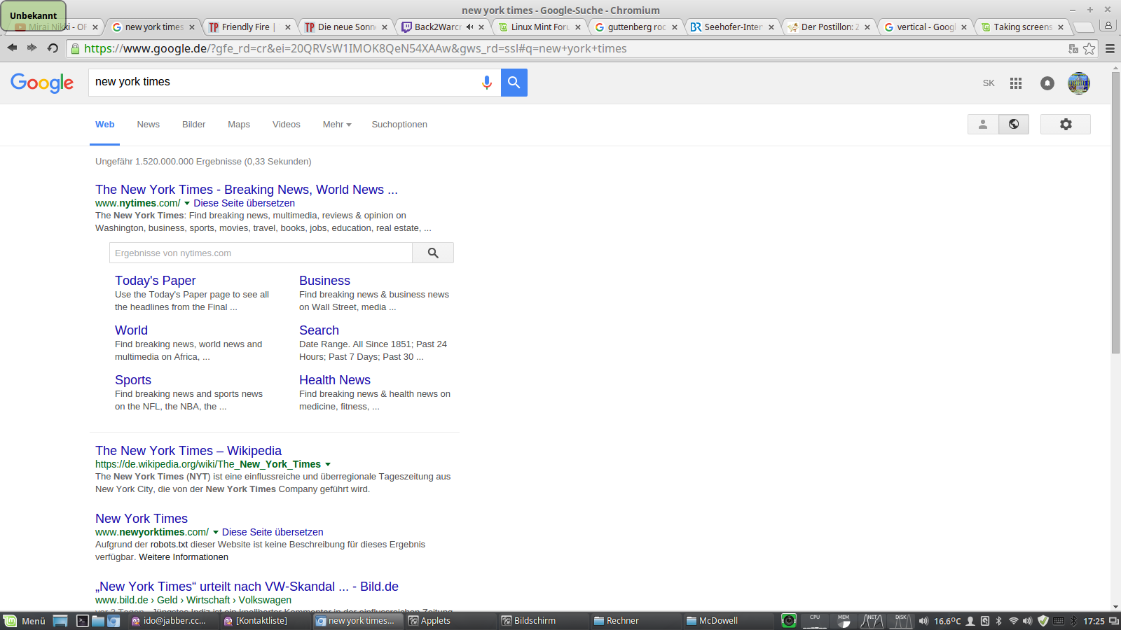Open search settings gear
Image resolution: width=1121 pixels, height=630 pixels.
click(1066, 124)
